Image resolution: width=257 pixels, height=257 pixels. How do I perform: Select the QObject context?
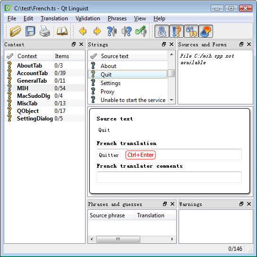[44, 111]
